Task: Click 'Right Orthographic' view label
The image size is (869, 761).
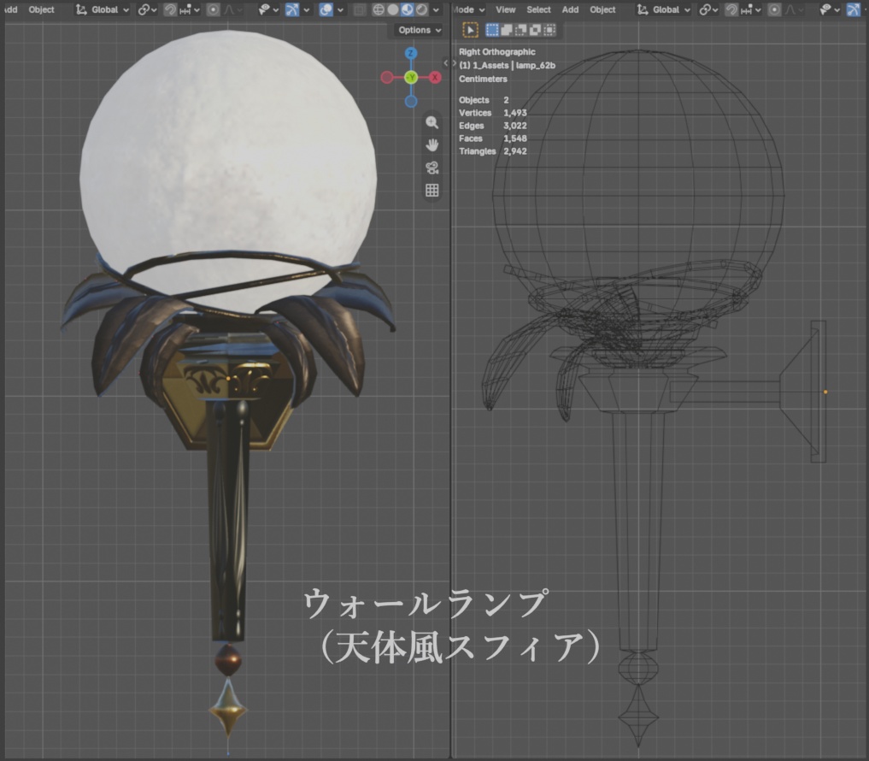Action: click(497, 51)
